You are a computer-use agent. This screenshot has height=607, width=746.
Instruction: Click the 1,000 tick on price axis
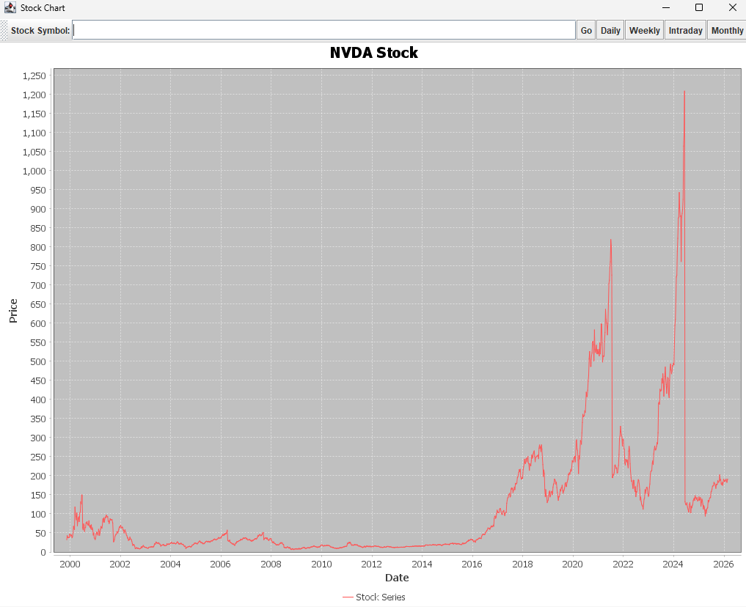34,171
